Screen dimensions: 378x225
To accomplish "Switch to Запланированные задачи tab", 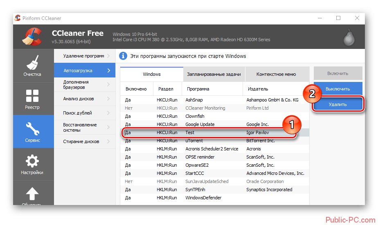I will (214, 75).
